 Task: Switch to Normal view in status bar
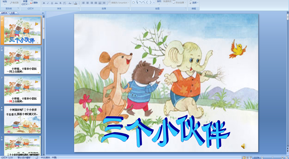(244, 158)
